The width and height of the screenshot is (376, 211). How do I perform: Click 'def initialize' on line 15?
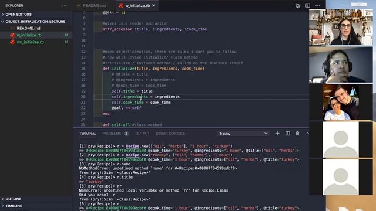119,69
